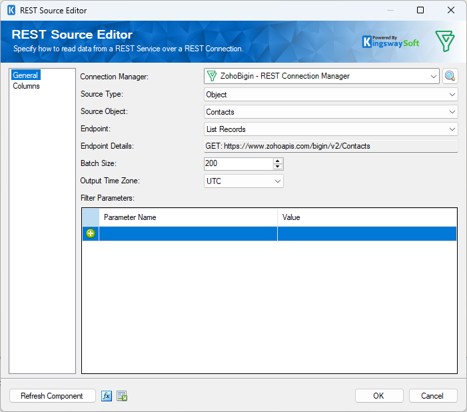Click the empty Parameter Name cell in new row

[x=188, y=233]
